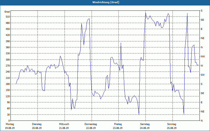Screen dimensions: 210x131
Task: Click the 510 value on the Y axis
Action: 8,17
